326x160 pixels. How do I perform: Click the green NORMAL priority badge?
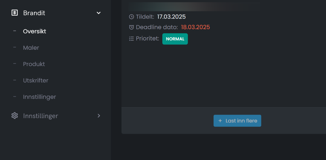pos(175,39)
